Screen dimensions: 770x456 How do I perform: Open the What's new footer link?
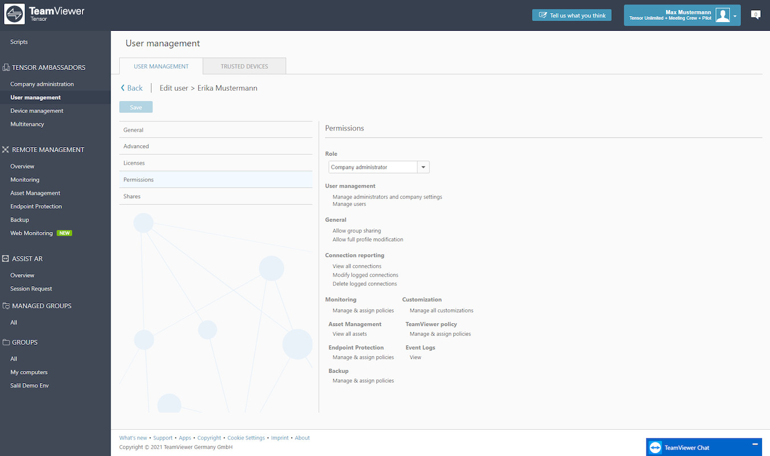point(133,438)
